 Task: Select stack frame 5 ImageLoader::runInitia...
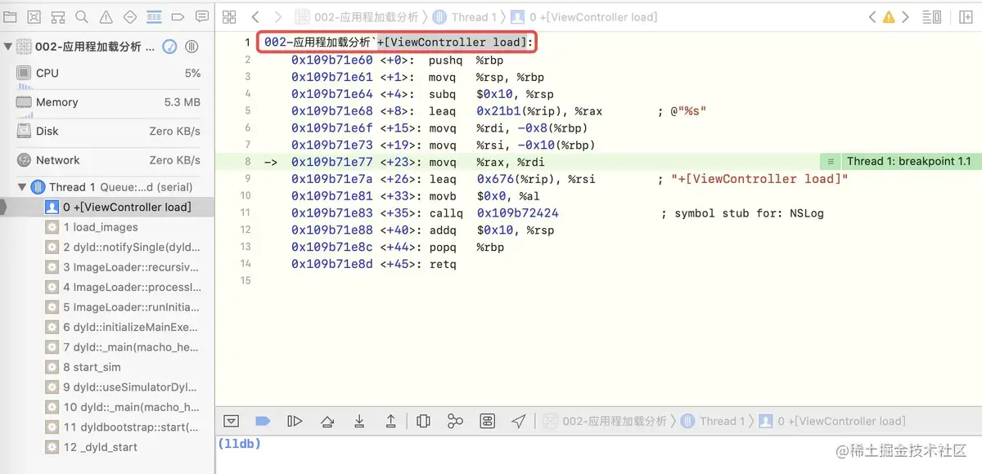point(107,307)
